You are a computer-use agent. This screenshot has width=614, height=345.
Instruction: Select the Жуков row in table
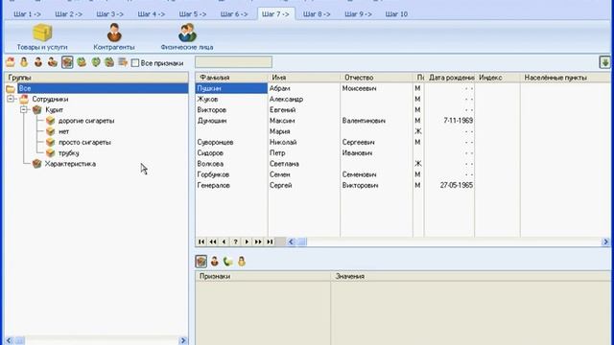pyautogui.click(x=403, y=100)
